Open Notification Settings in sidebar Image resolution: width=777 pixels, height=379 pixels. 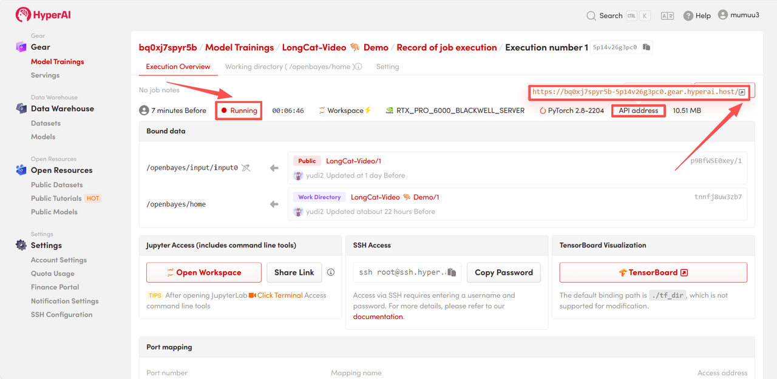pos(65,301)
